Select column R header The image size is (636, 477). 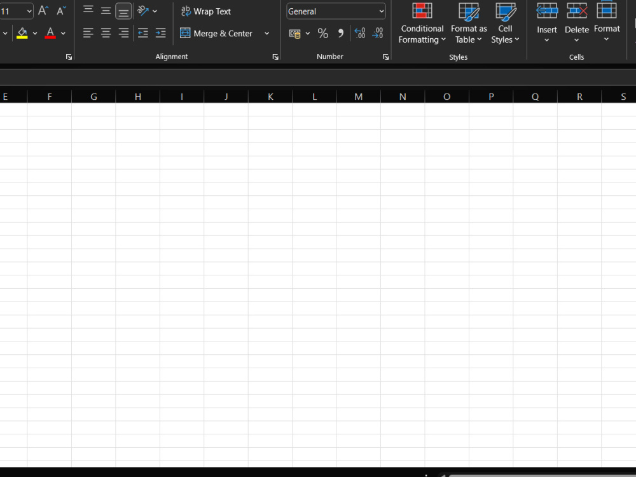pos(579,97)
